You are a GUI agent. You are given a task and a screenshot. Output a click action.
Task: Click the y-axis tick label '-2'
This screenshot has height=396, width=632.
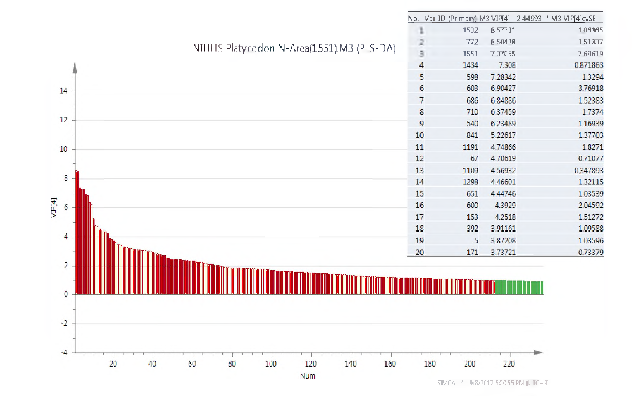pos(64,323)
